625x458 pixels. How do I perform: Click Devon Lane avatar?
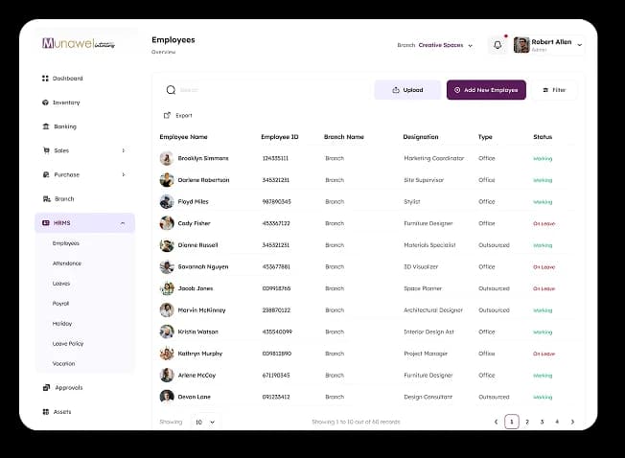pos(167,397)
